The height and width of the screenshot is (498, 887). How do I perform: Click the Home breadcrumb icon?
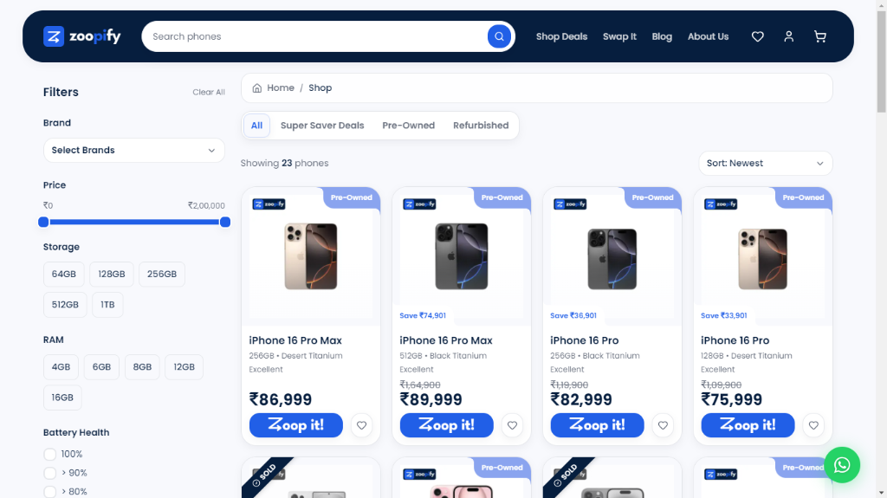tap(256, 87)
